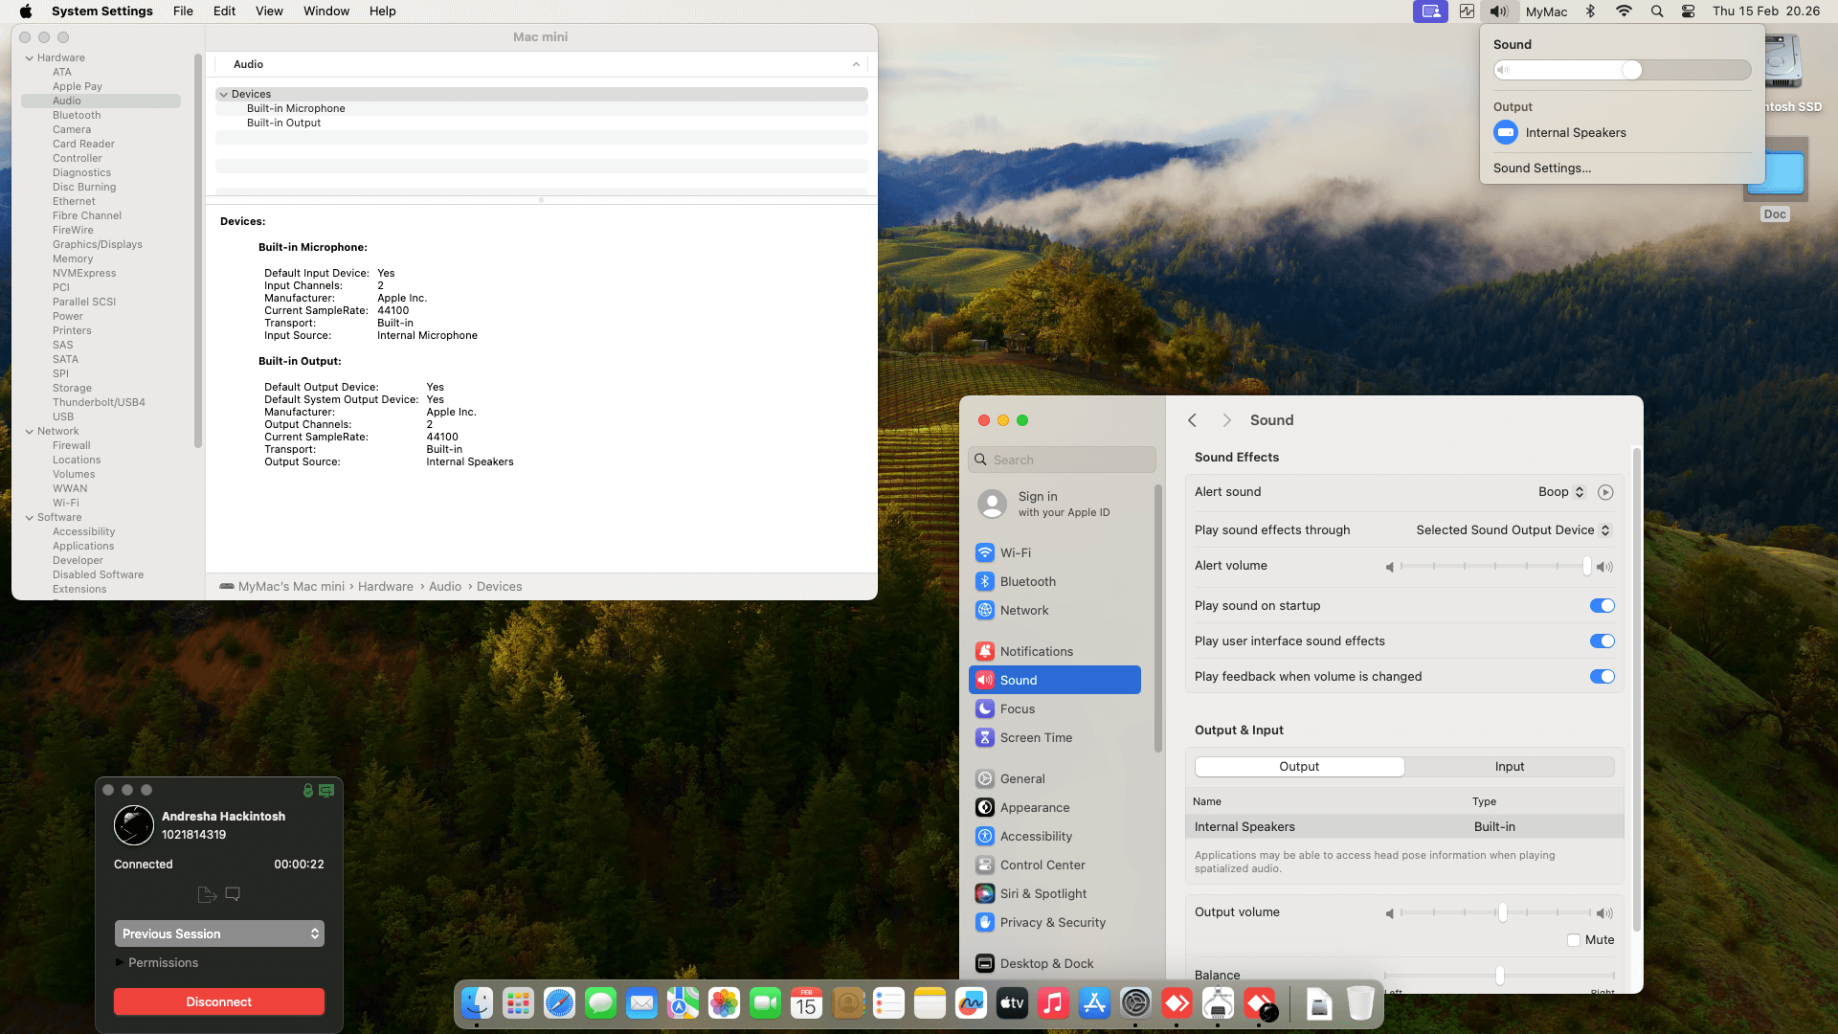1838x1034 pixels.
Task: Open the Play sound effects through dropdown
Action: point(1513,530)
